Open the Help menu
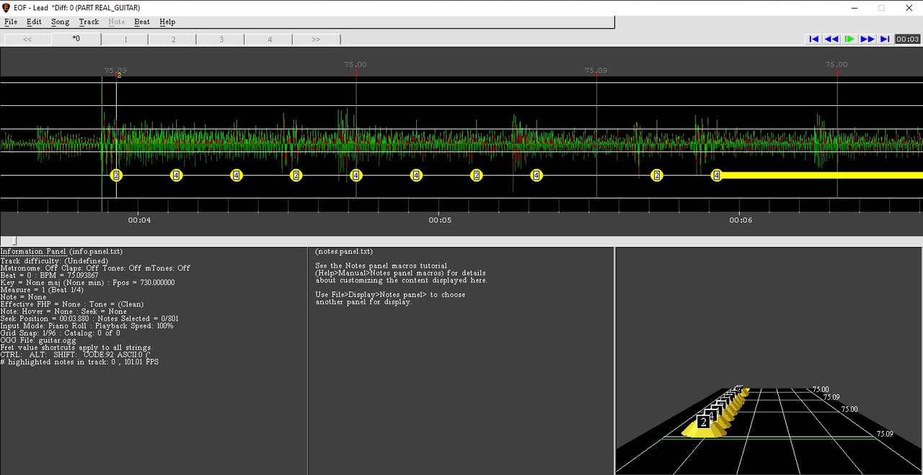Image resolution: width=923 pixels, height=475 pixels. point(167,22)
